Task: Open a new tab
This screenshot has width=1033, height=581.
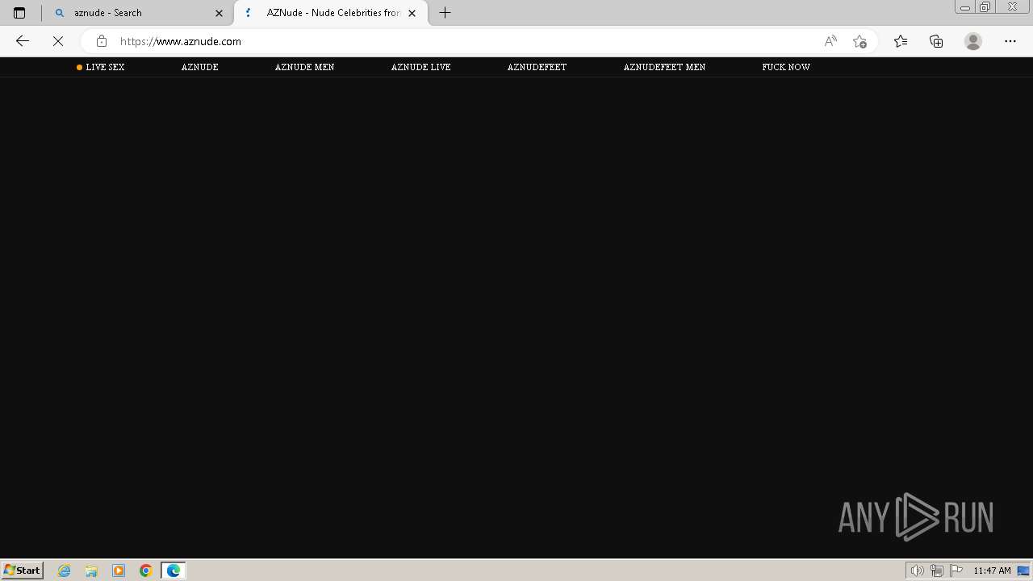Action: click(x=445, y=13)
